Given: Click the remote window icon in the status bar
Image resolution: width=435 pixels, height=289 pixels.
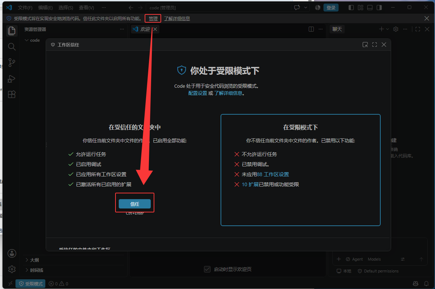Looking at the screenshot, I should [10, 284].
